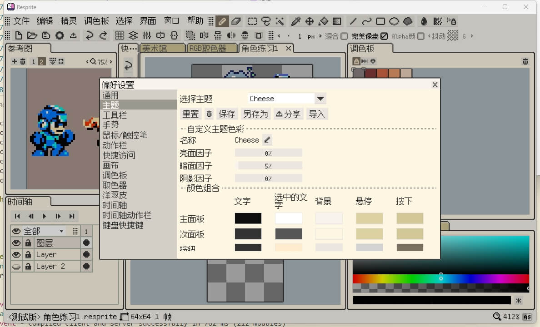Viewport: 540px width, 327px height.
Task: Click the 另存为 button
Action: 255,114
